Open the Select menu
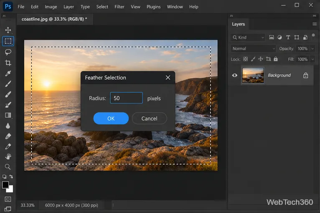The image size is (320, 213). [x=102, y=7]
